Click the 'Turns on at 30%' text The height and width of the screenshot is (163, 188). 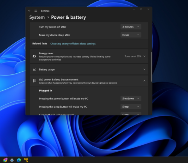tap(133, 56)
